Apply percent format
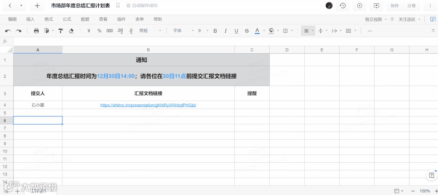The width and height of the screenshot is (438, 195). 100,31
